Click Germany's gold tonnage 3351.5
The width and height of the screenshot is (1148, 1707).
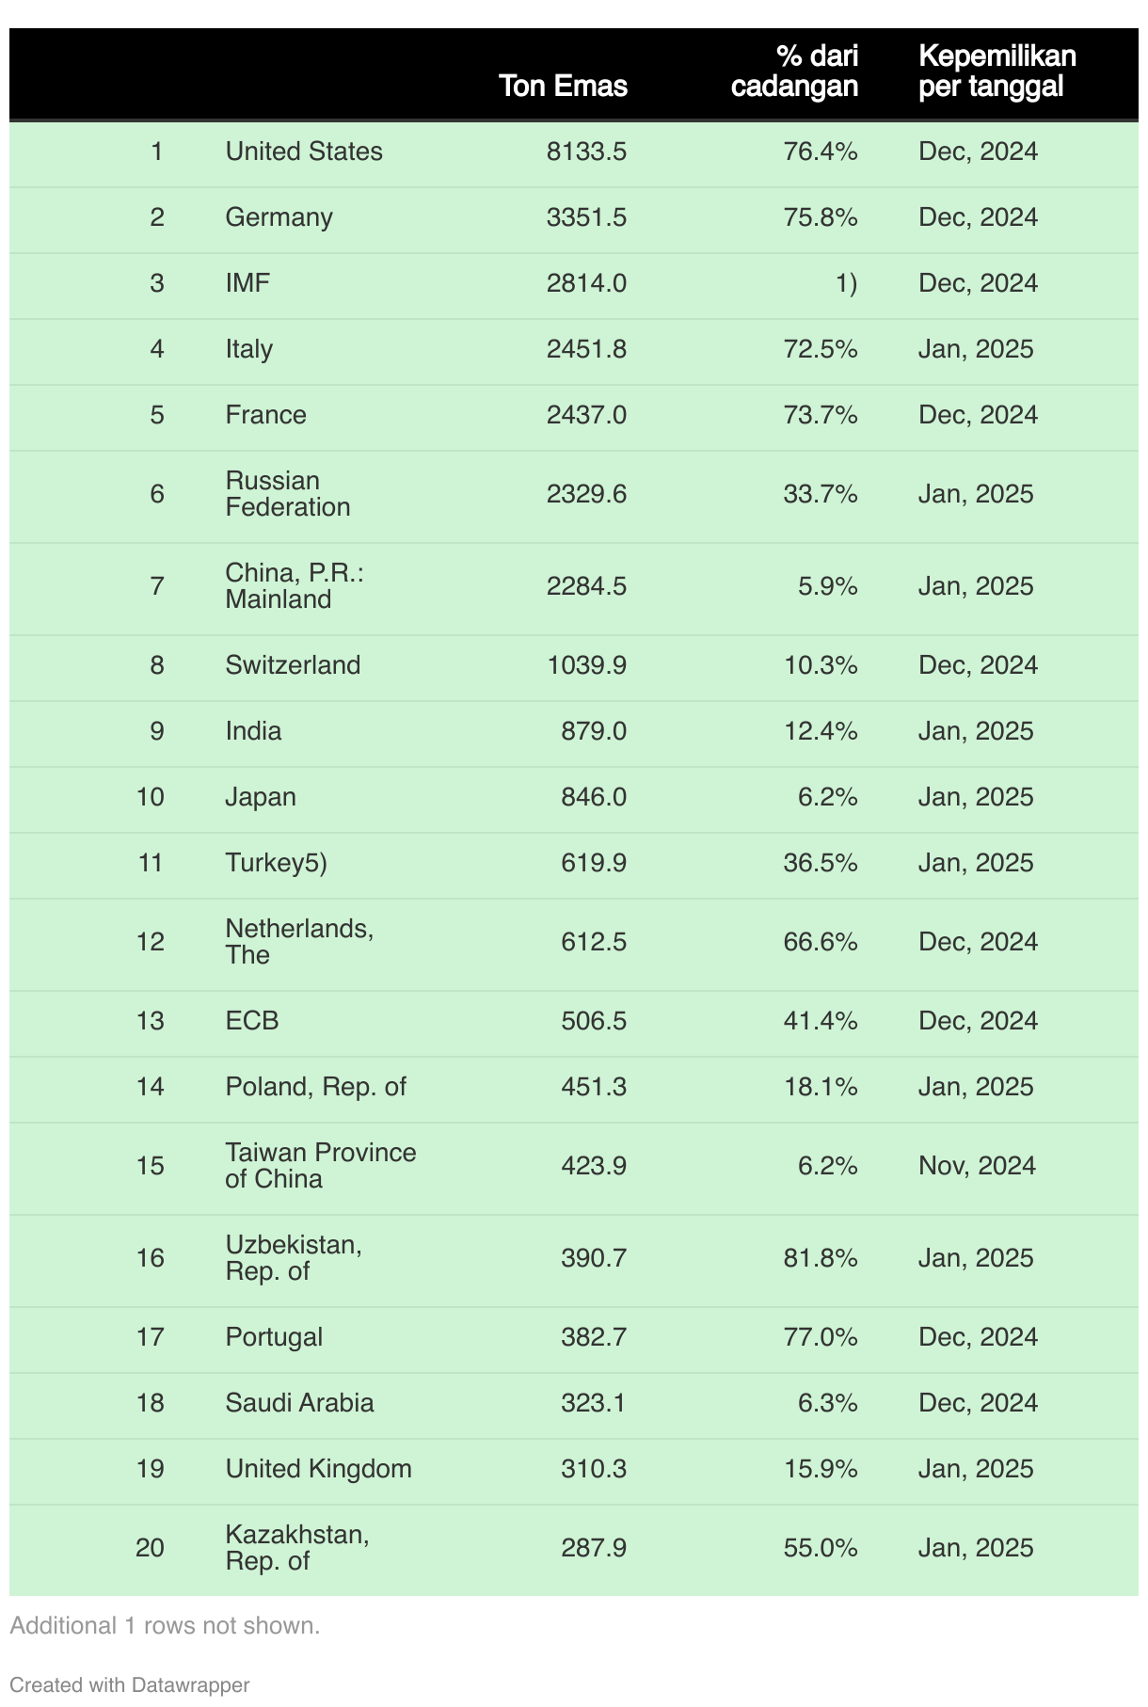pos(586,217)
